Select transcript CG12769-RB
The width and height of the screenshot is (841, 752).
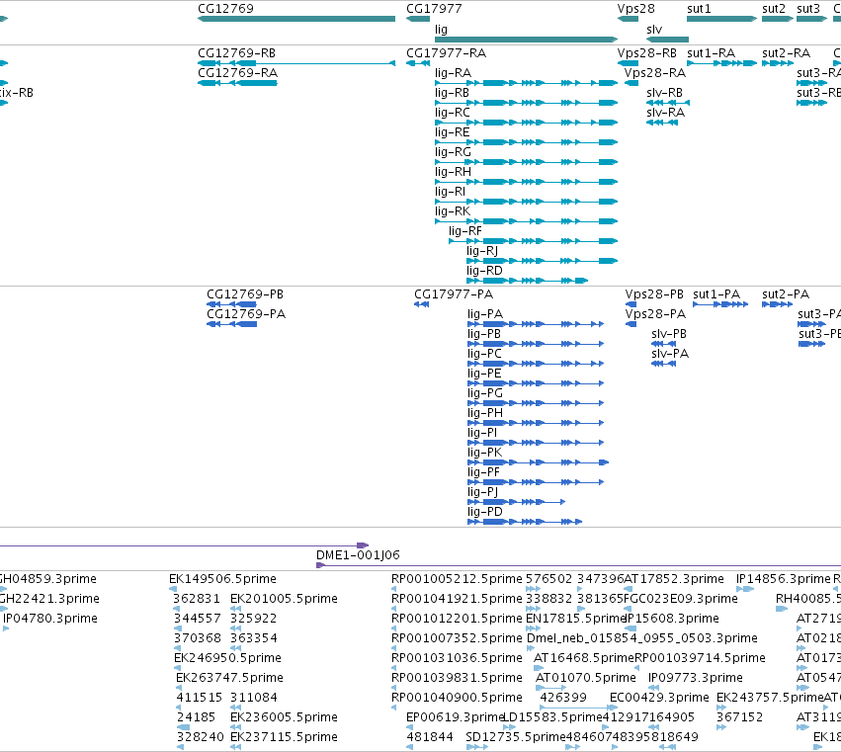click(x=296, y=63)
